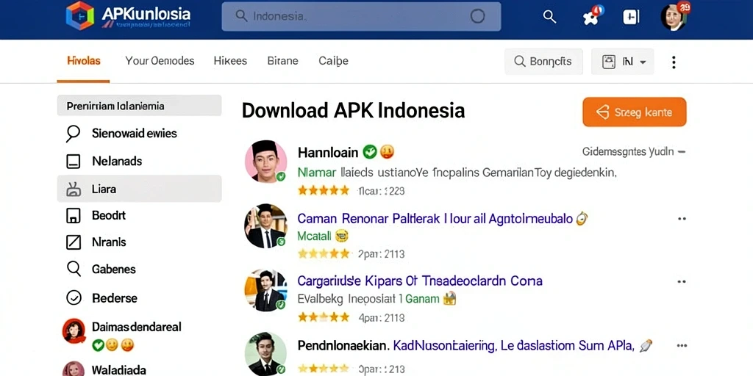Click magnifier icon in Indonesia search field
Screen dimensions: 753x376
click(x=241, y=16)
